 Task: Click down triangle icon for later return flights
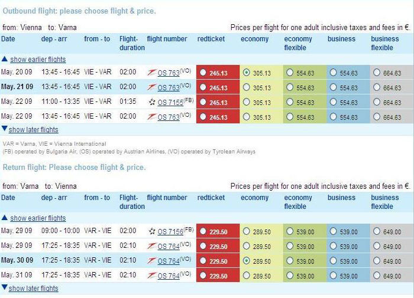(5, 287)
